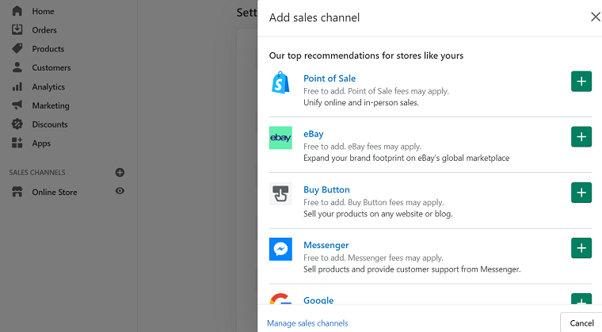Click the eBay logo icon
This screenshot has width=602, height=332.
(280, 138)
